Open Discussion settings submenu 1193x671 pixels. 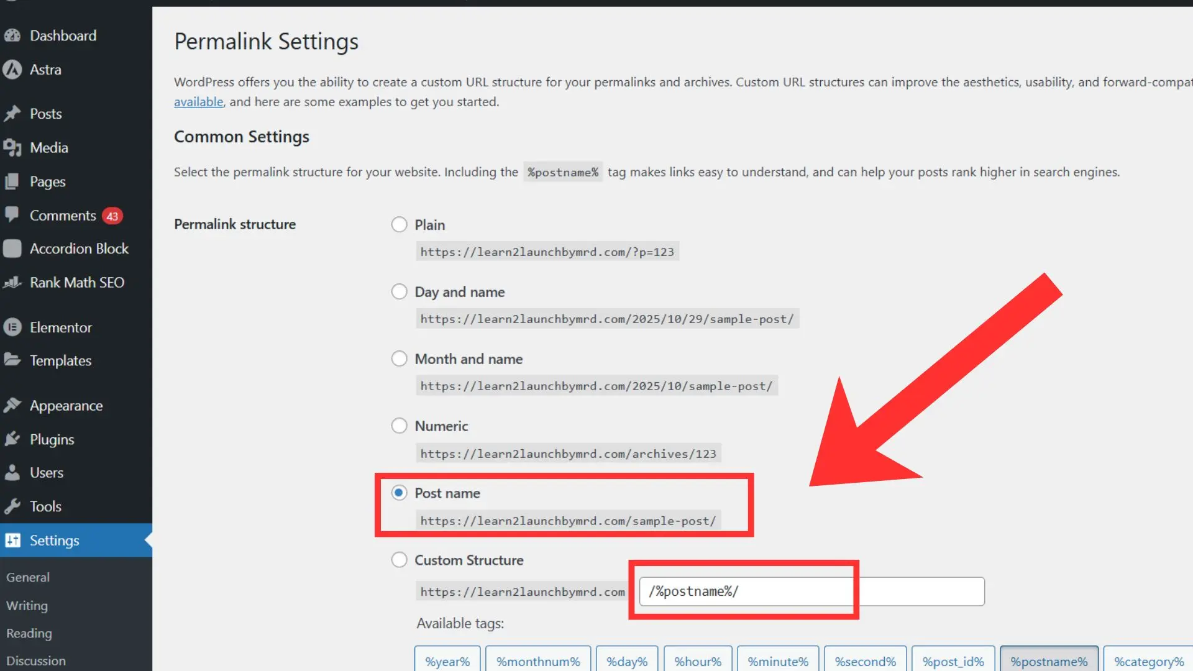coord(36,660)
